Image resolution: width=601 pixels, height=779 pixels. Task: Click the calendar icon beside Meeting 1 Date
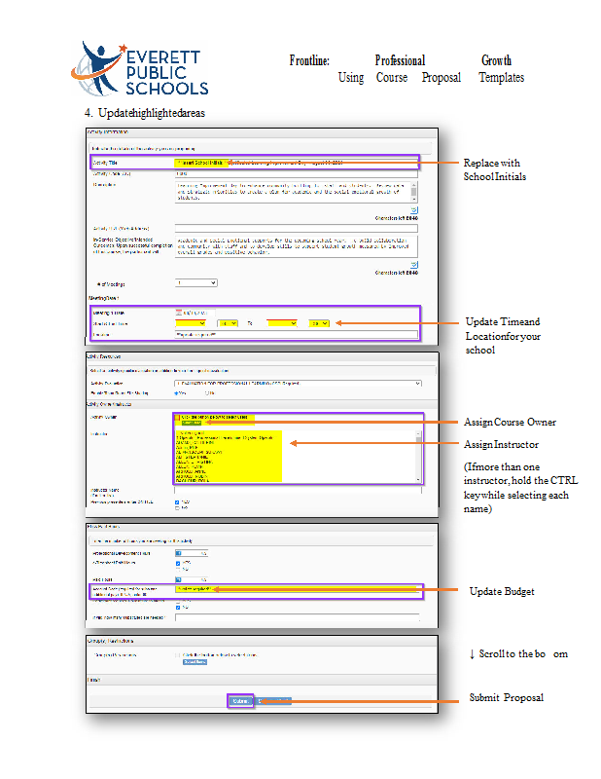179,313
